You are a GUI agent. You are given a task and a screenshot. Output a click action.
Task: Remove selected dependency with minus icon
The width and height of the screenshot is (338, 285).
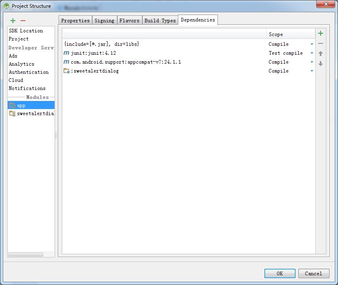click(321, 44)
